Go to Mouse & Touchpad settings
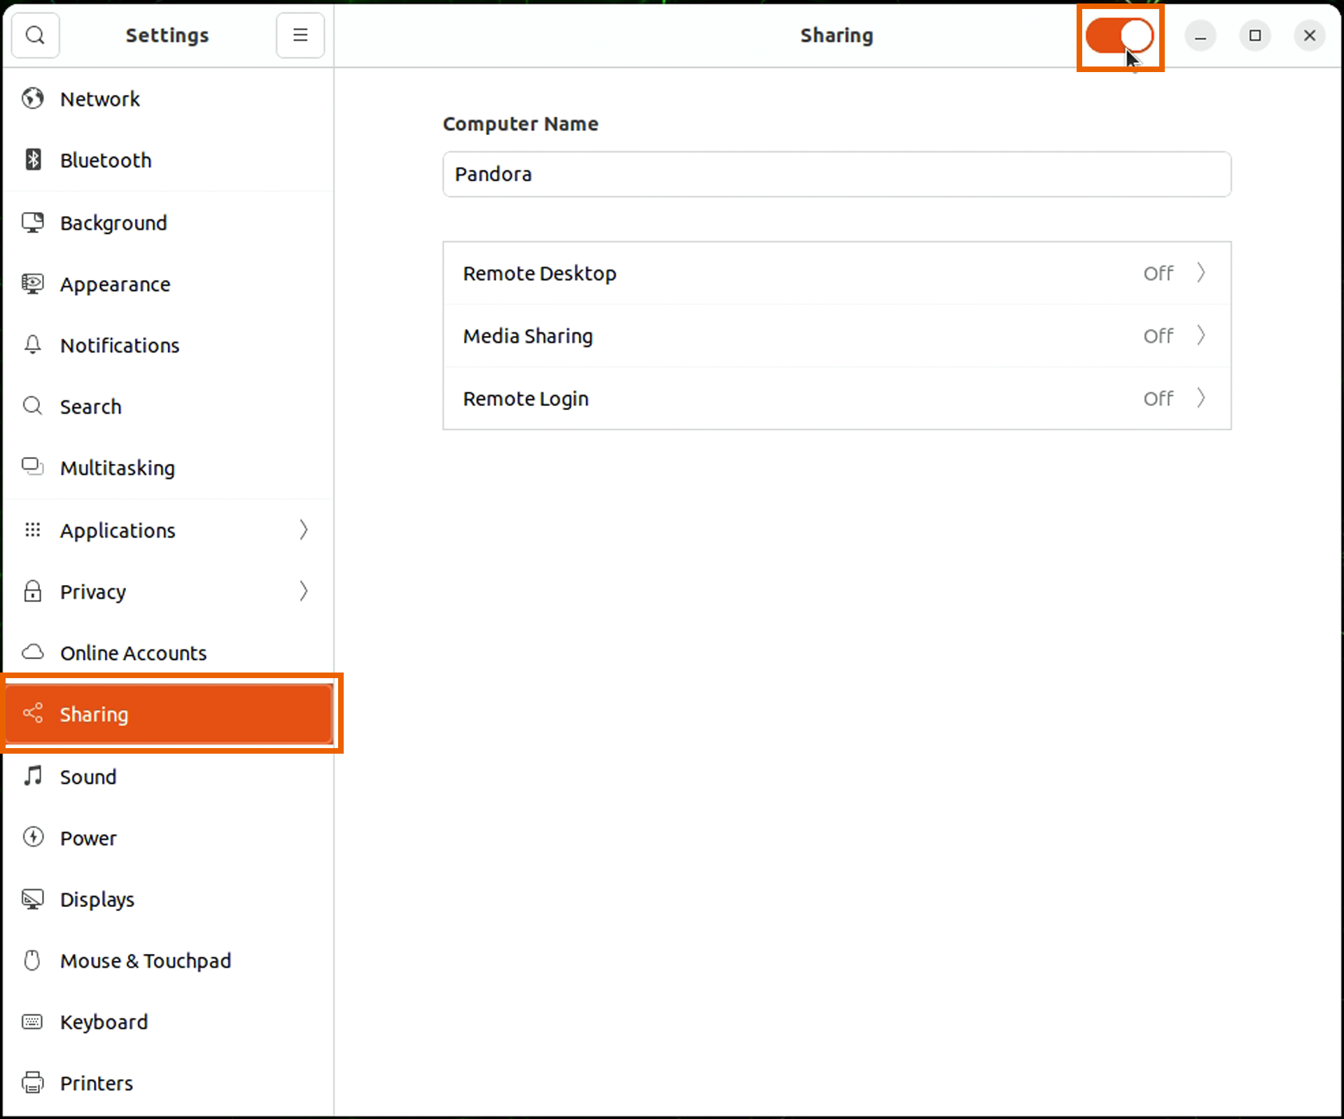This screenshot has width=1344, height=1119. [146, 961]
